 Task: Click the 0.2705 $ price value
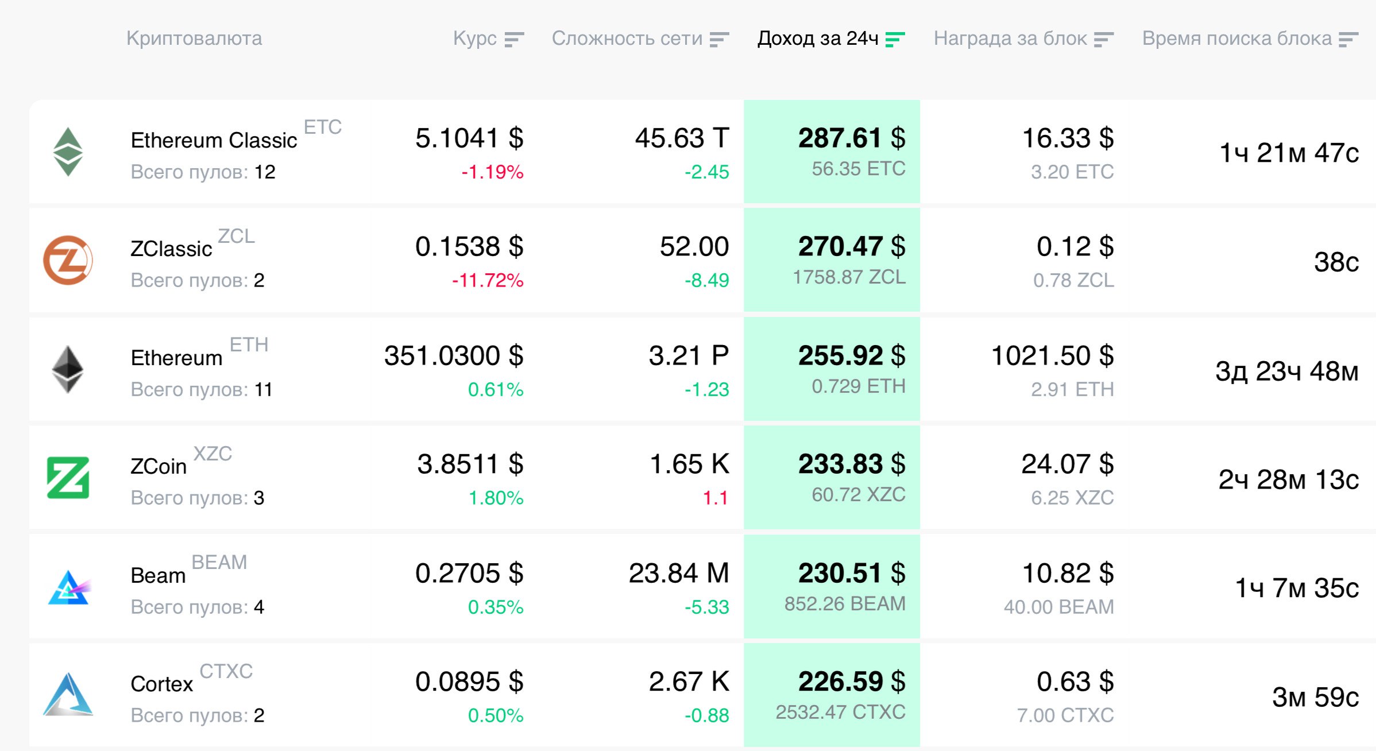pos(469,574)
